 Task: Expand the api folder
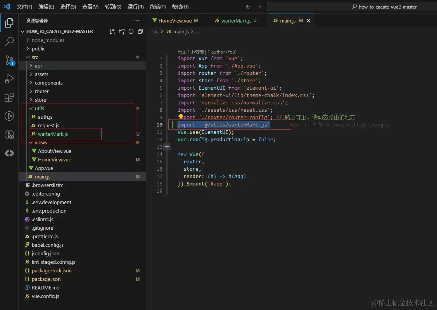[x=82, y=66]
